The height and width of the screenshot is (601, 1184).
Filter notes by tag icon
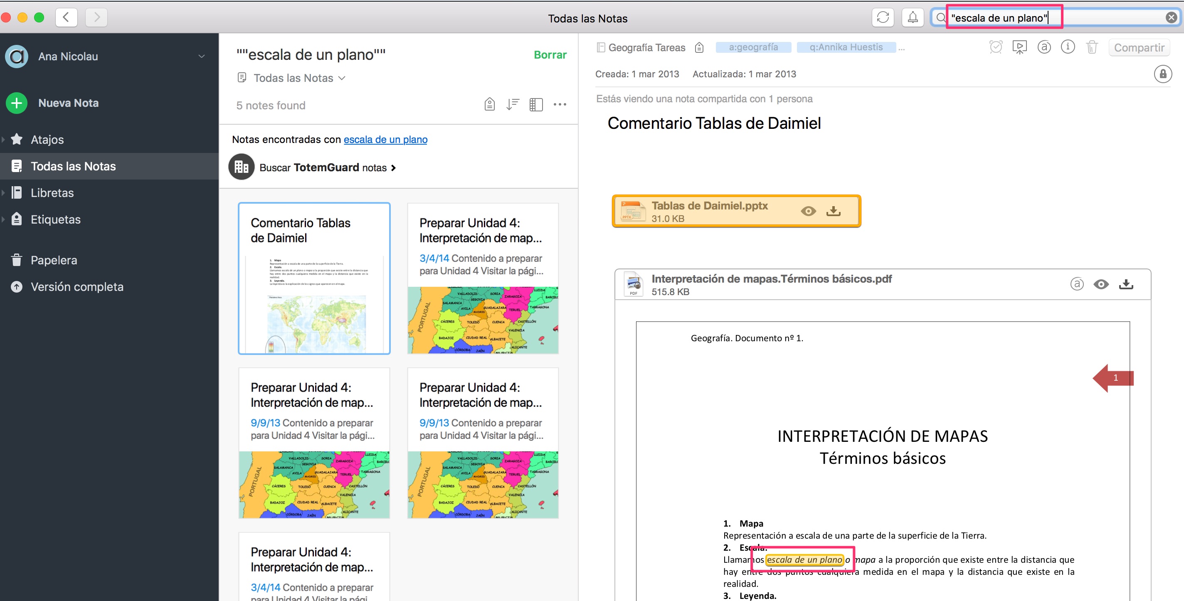489,104
